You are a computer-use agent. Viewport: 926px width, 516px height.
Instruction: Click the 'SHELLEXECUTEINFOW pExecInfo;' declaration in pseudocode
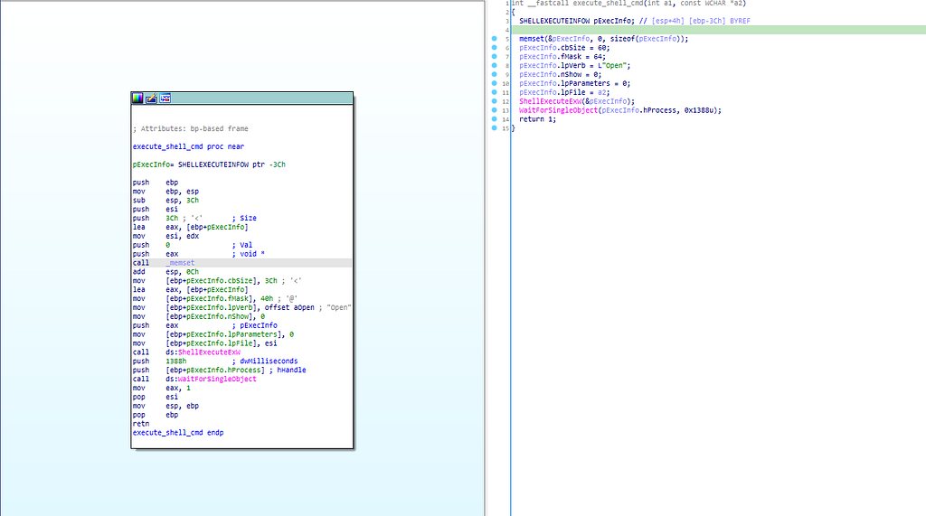click(577, 21)
